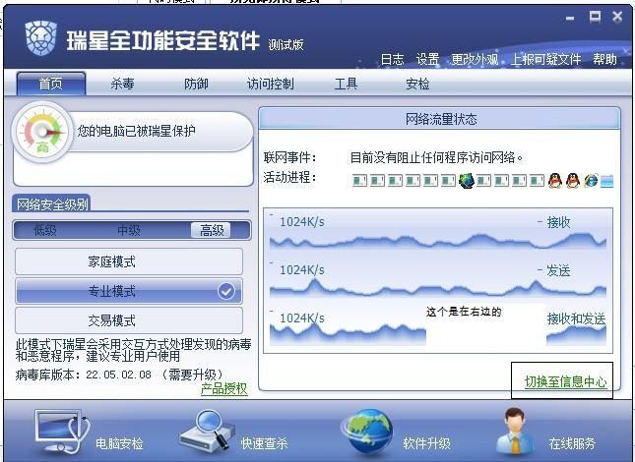Click 上报可疑文件 in the top menu
The image size is (635, 462).
pos(545,59)
